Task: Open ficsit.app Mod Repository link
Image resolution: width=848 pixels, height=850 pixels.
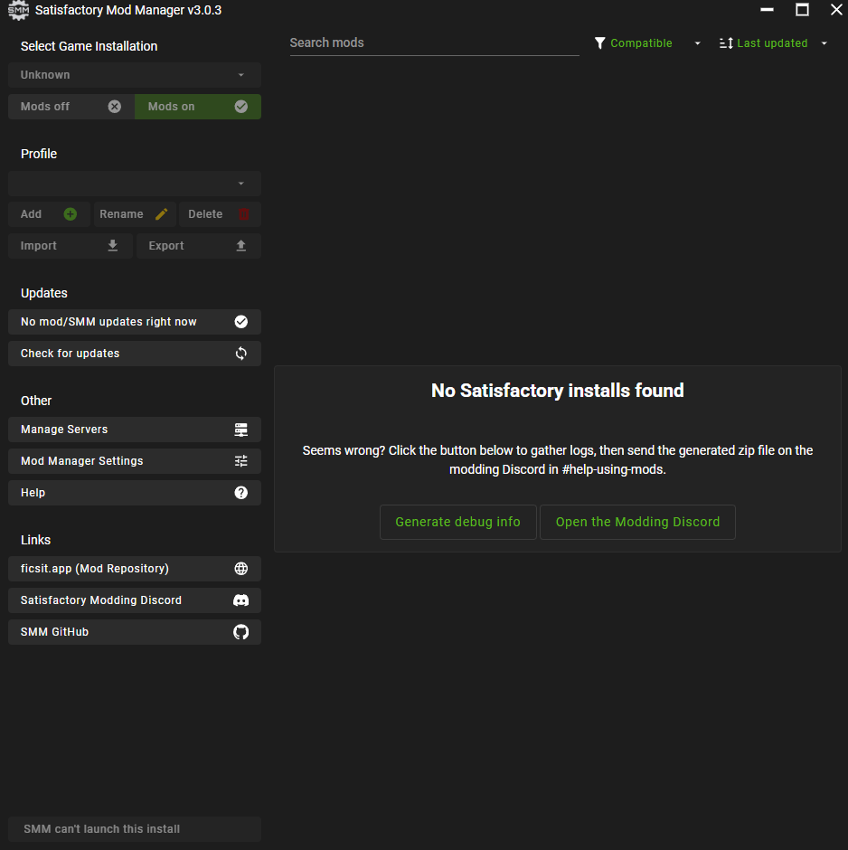Action: pyautogui.click(x=135, y=568)
